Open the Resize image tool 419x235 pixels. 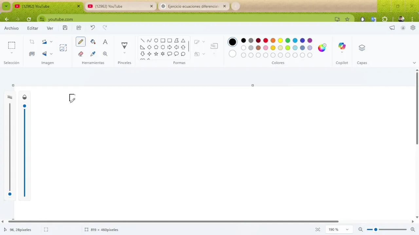[63, 48]
